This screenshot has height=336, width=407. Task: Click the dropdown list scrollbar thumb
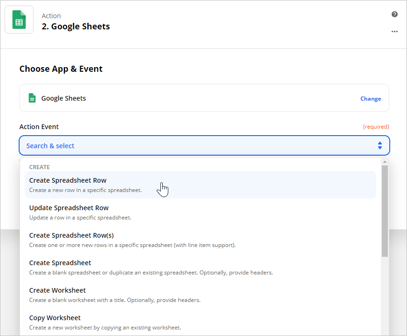point(385,211)
